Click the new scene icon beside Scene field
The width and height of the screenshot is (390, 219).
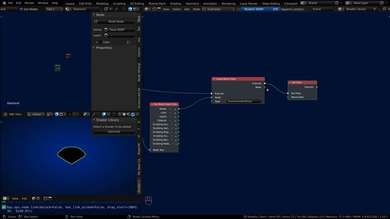click(x=336, y=3)
